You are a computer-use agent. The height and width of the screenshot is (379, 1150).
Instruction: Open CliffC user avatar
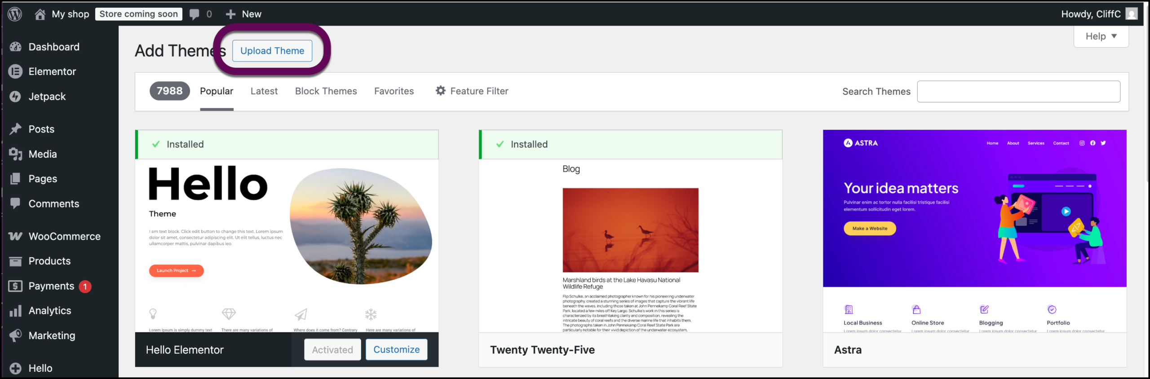coord(1132,14)
